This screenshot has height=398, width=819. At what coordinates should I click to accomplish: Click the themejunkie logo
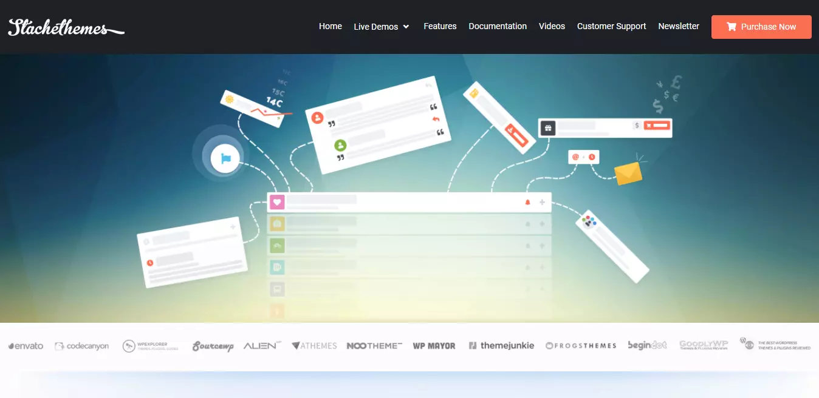[x=501, y=346]
